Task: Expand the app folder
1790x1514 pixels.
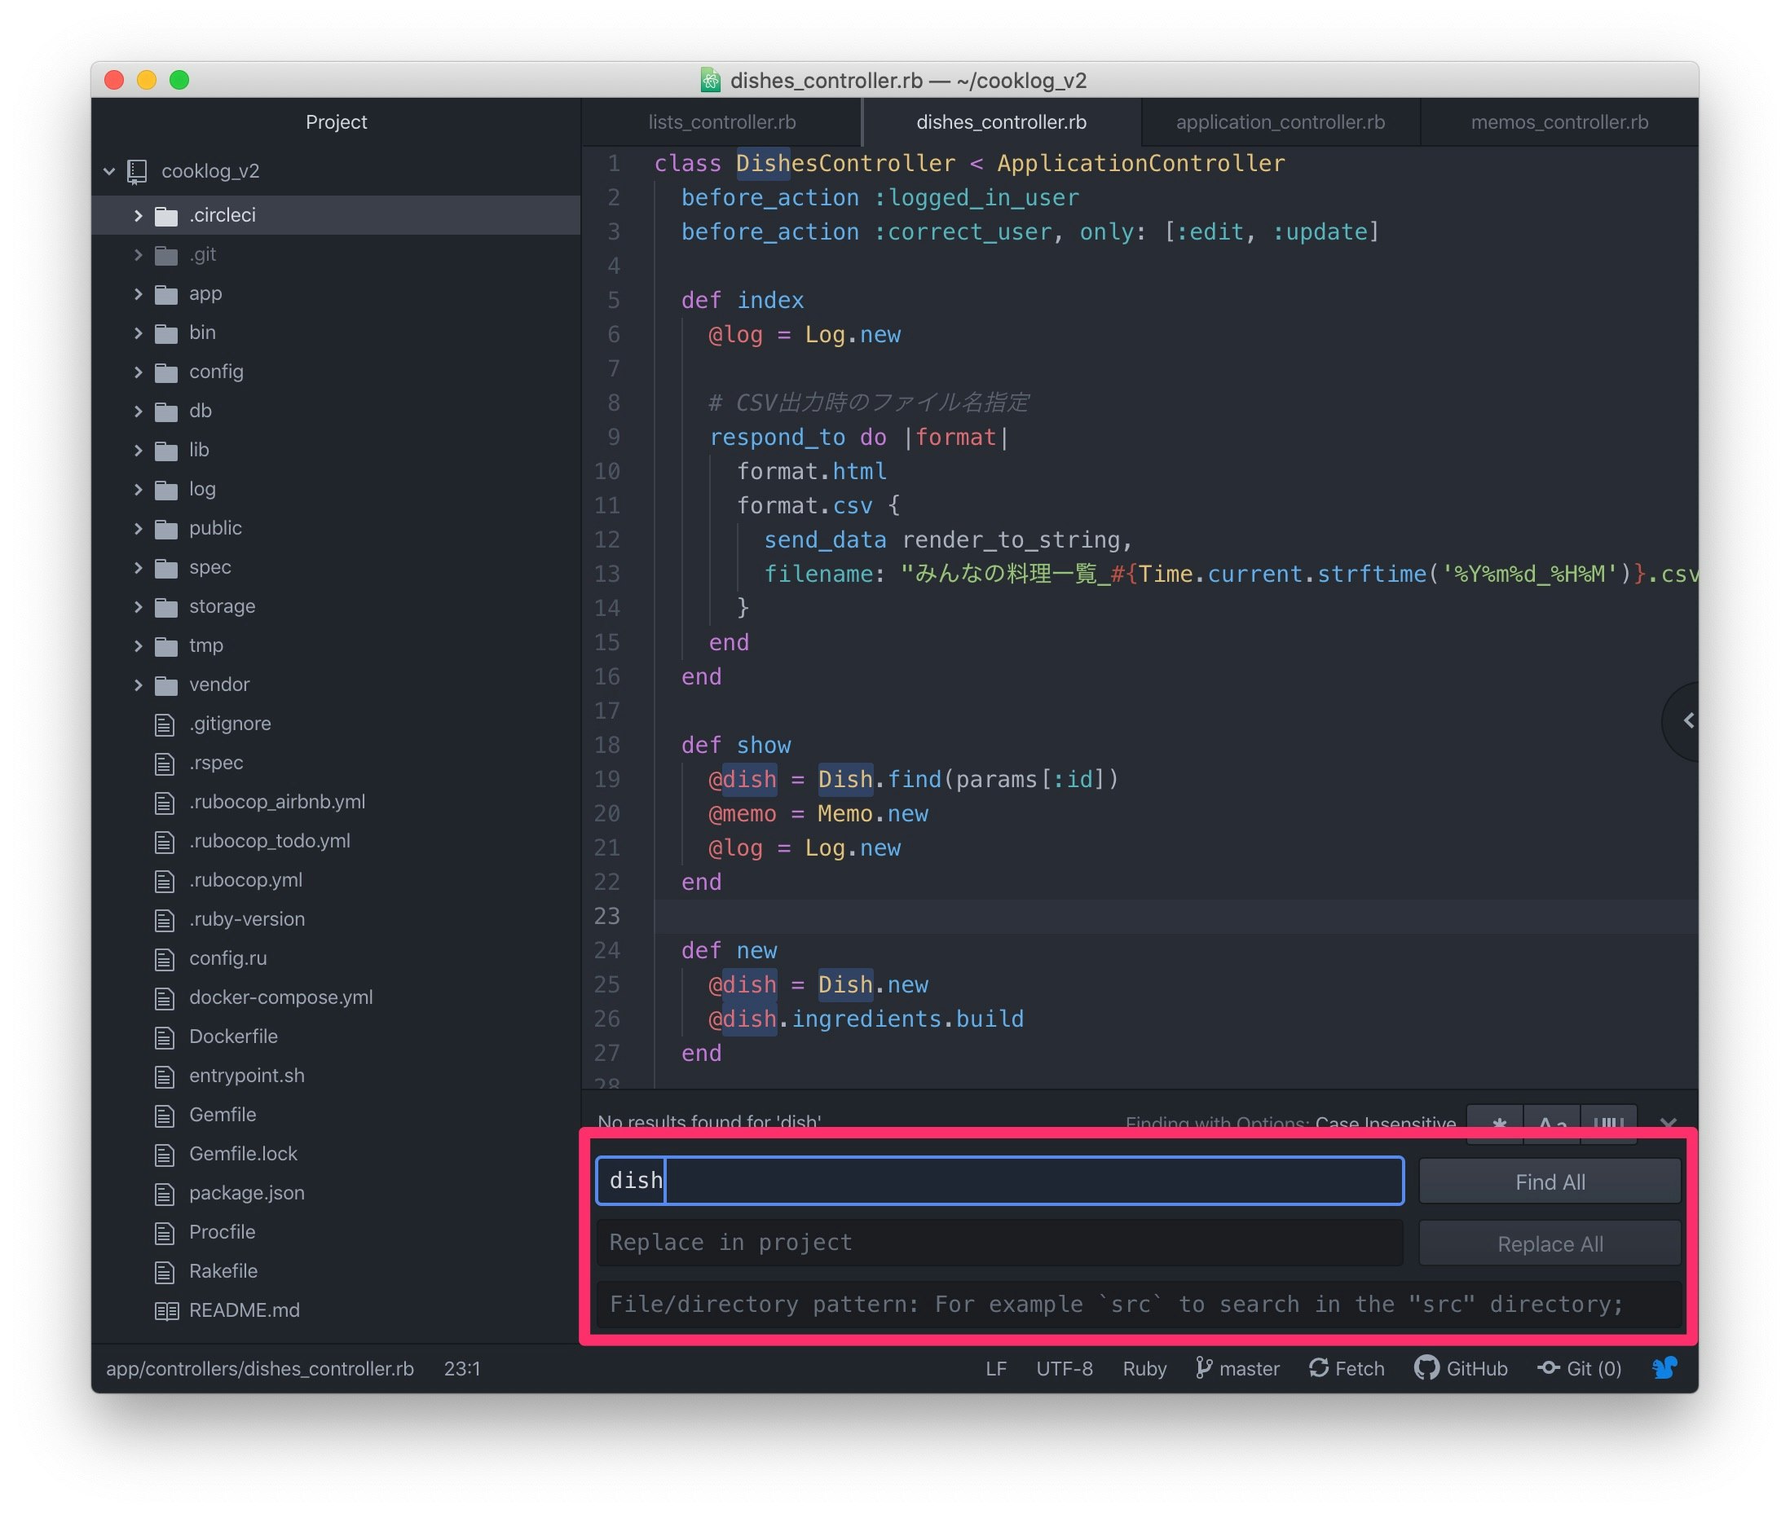Action: (x=139, y=293)
